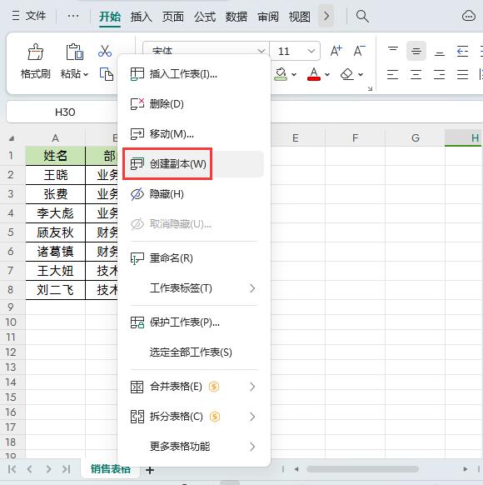Apply red font color A icon
The image size is (483, 485).
[x=314, y=74]
